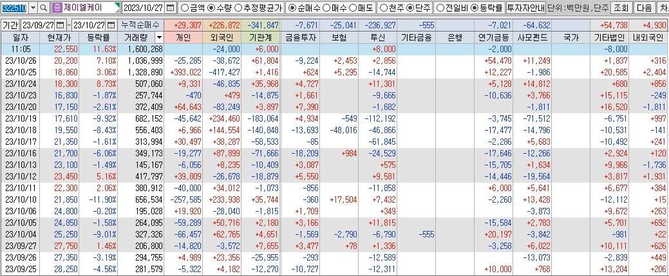
Task: Click the stock code input 322510
Action: point(15,8)
